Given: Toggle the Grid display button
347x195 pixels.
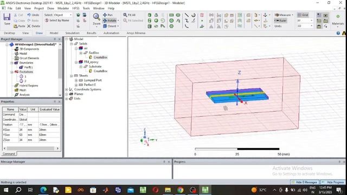Looking at the screenshot, I should (303, 15).
